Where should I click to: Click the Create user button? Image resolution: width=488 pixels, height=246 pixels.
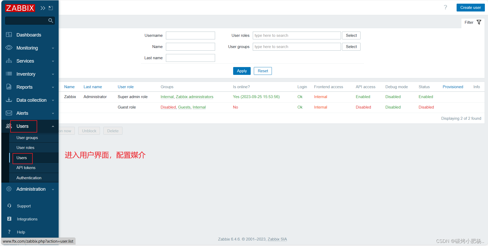point(470,8)
